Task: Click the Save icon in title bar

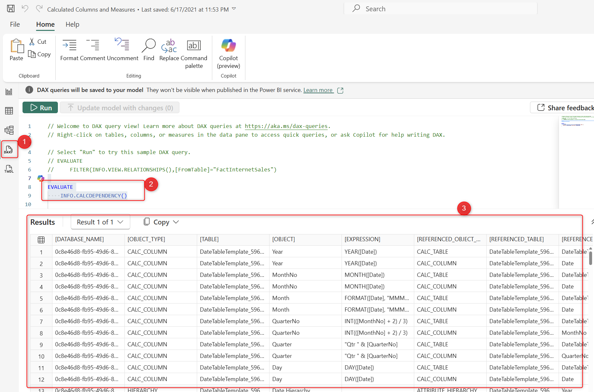Action: click(11, 9)
